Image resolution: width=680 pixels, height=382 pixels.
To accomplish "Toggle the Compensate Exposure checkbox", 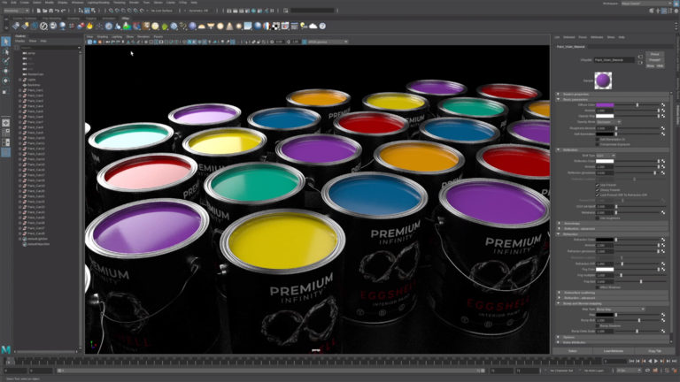I will click(x=597, y=144).
